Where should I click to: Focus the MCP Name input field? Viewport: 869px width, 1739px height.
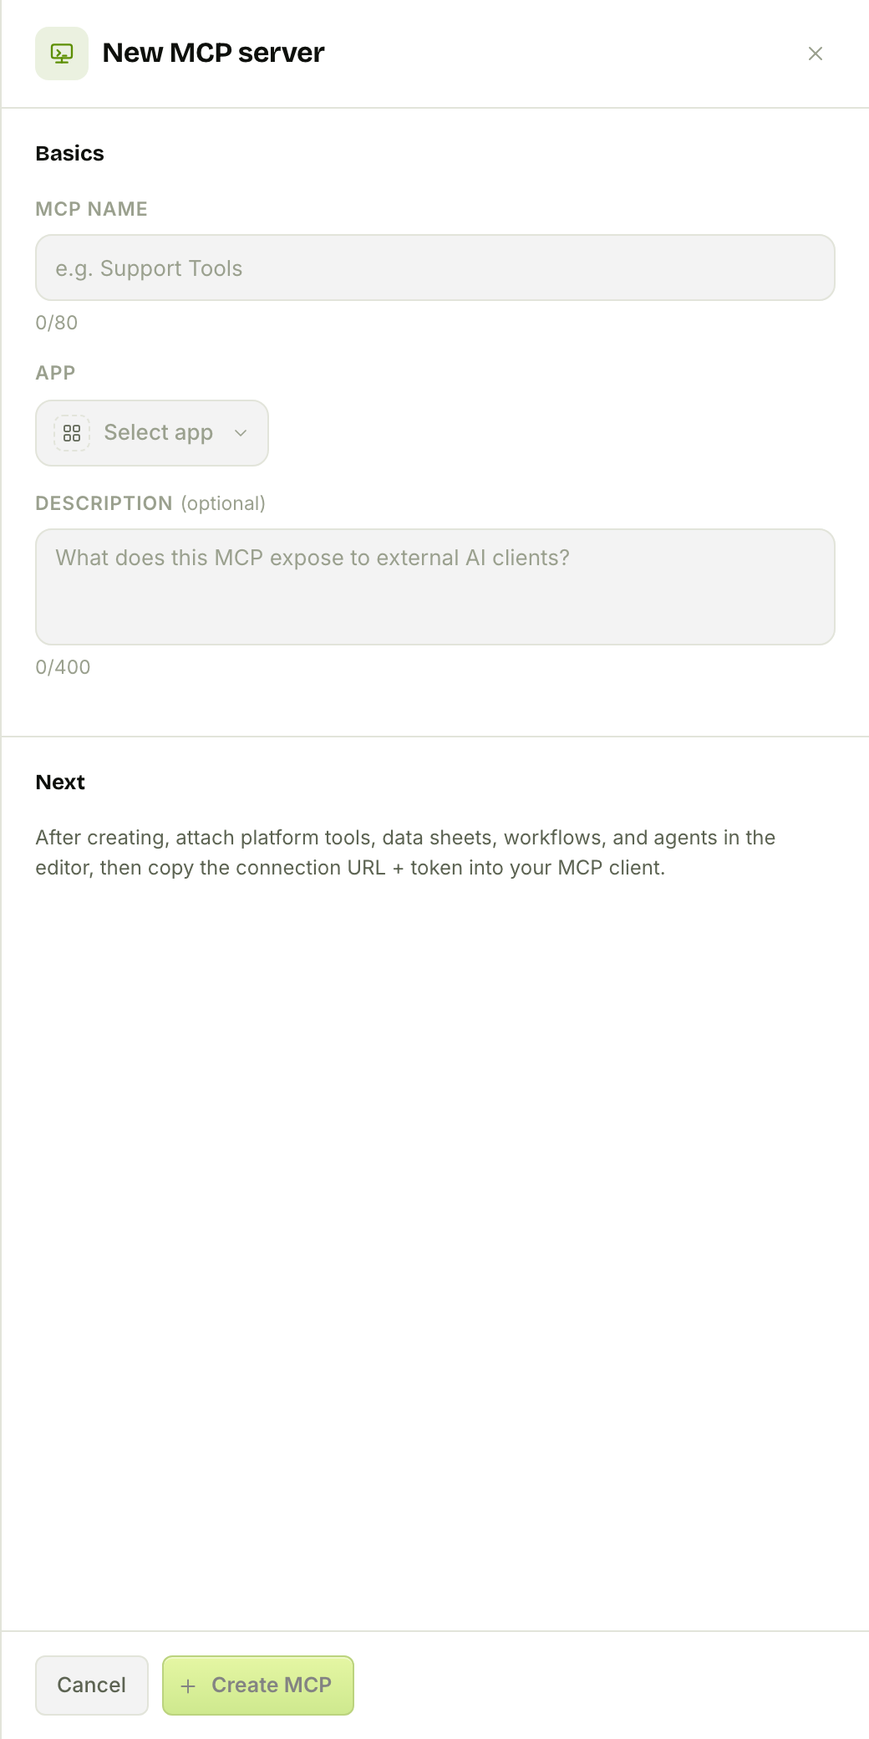pos(435,268)
